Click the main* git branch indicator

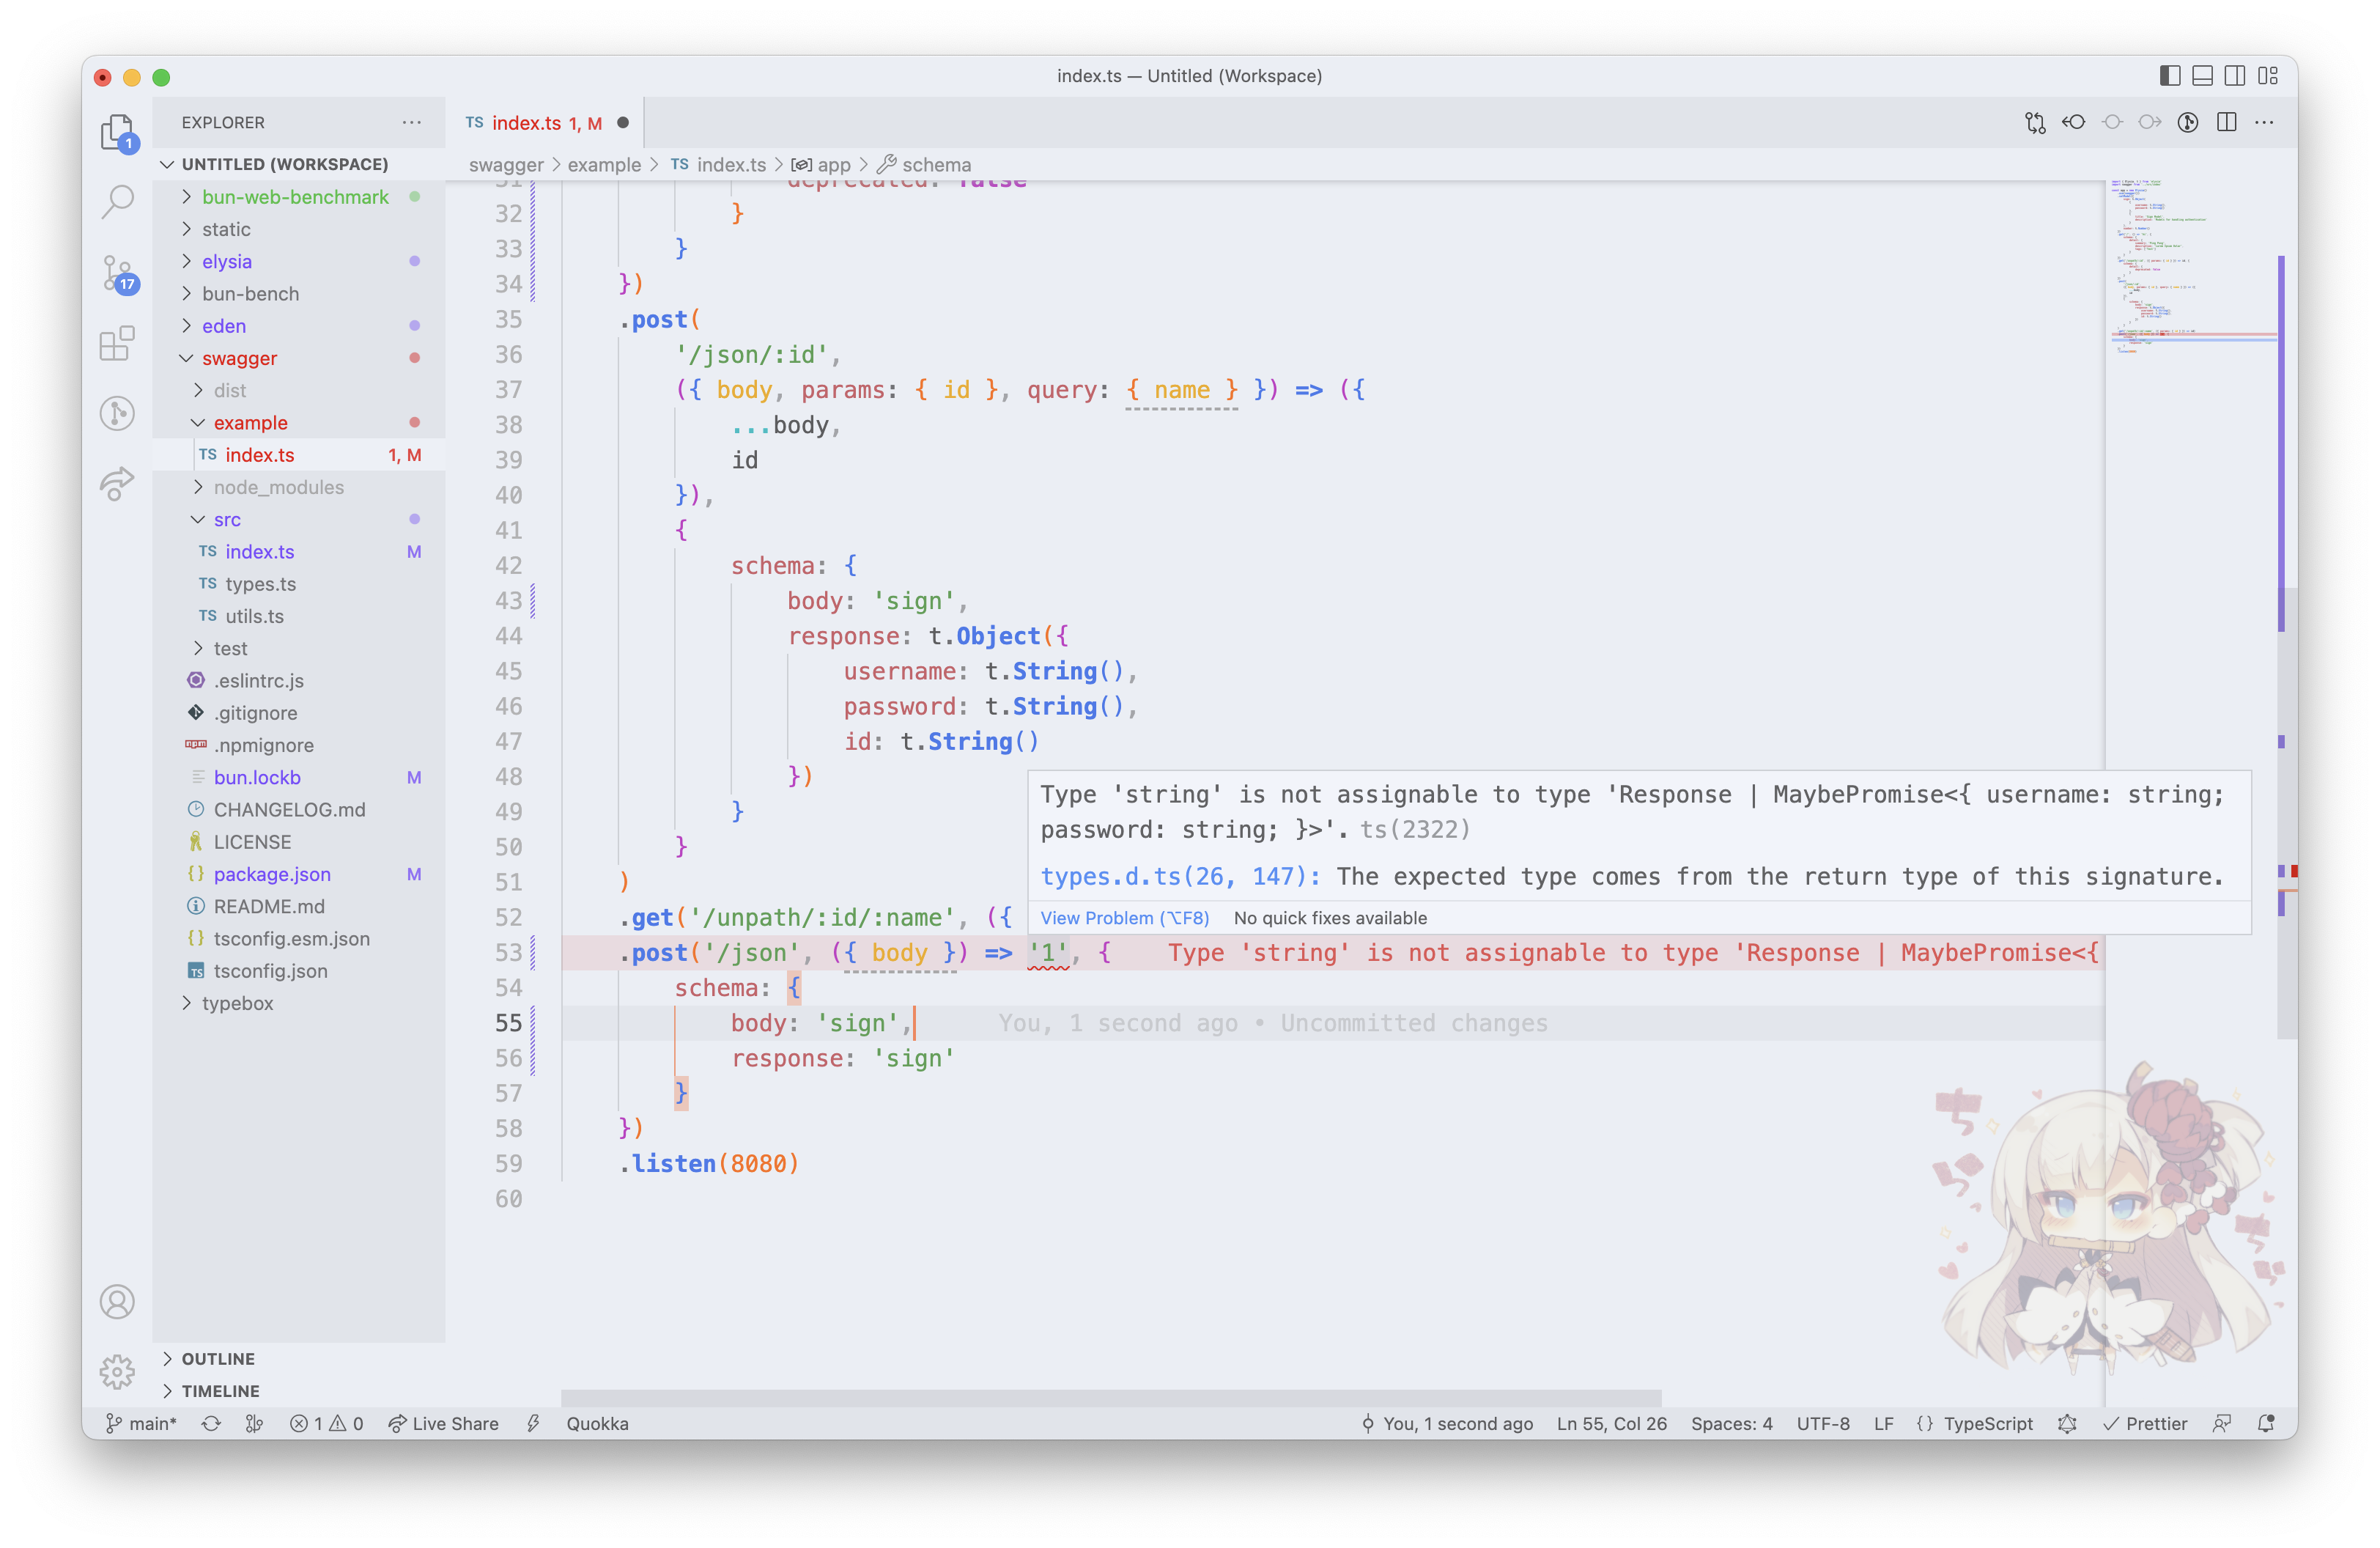coord(141,1423)
